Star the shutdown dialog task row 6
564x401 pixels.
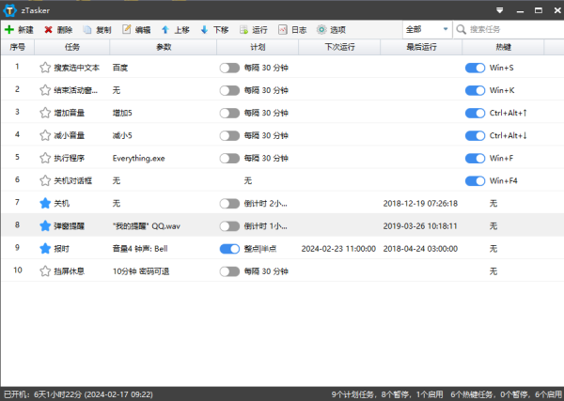[45, 180]
